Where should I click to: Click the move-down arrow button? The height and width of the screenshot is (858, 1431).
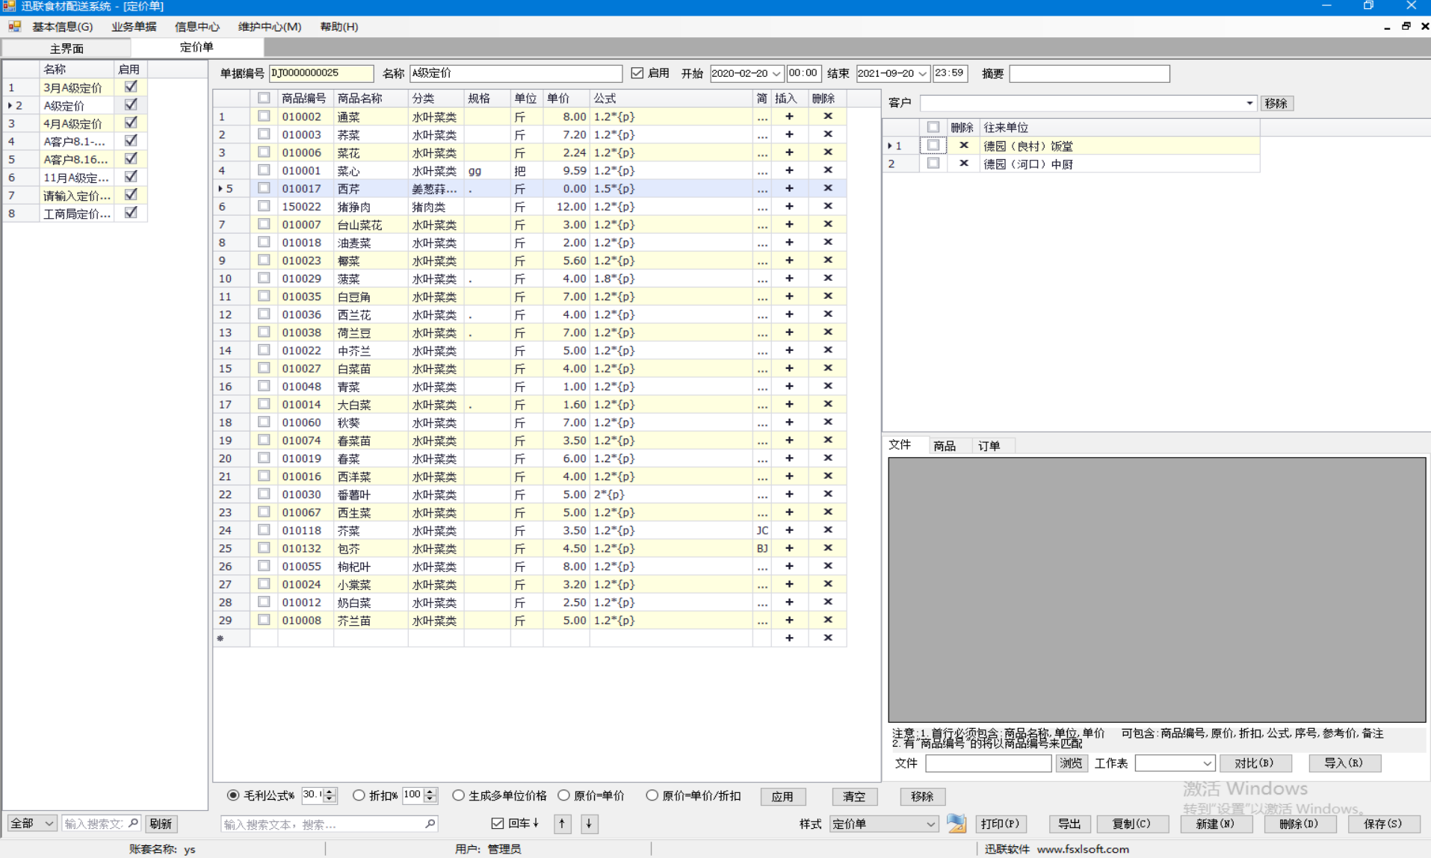coord(589,824)
